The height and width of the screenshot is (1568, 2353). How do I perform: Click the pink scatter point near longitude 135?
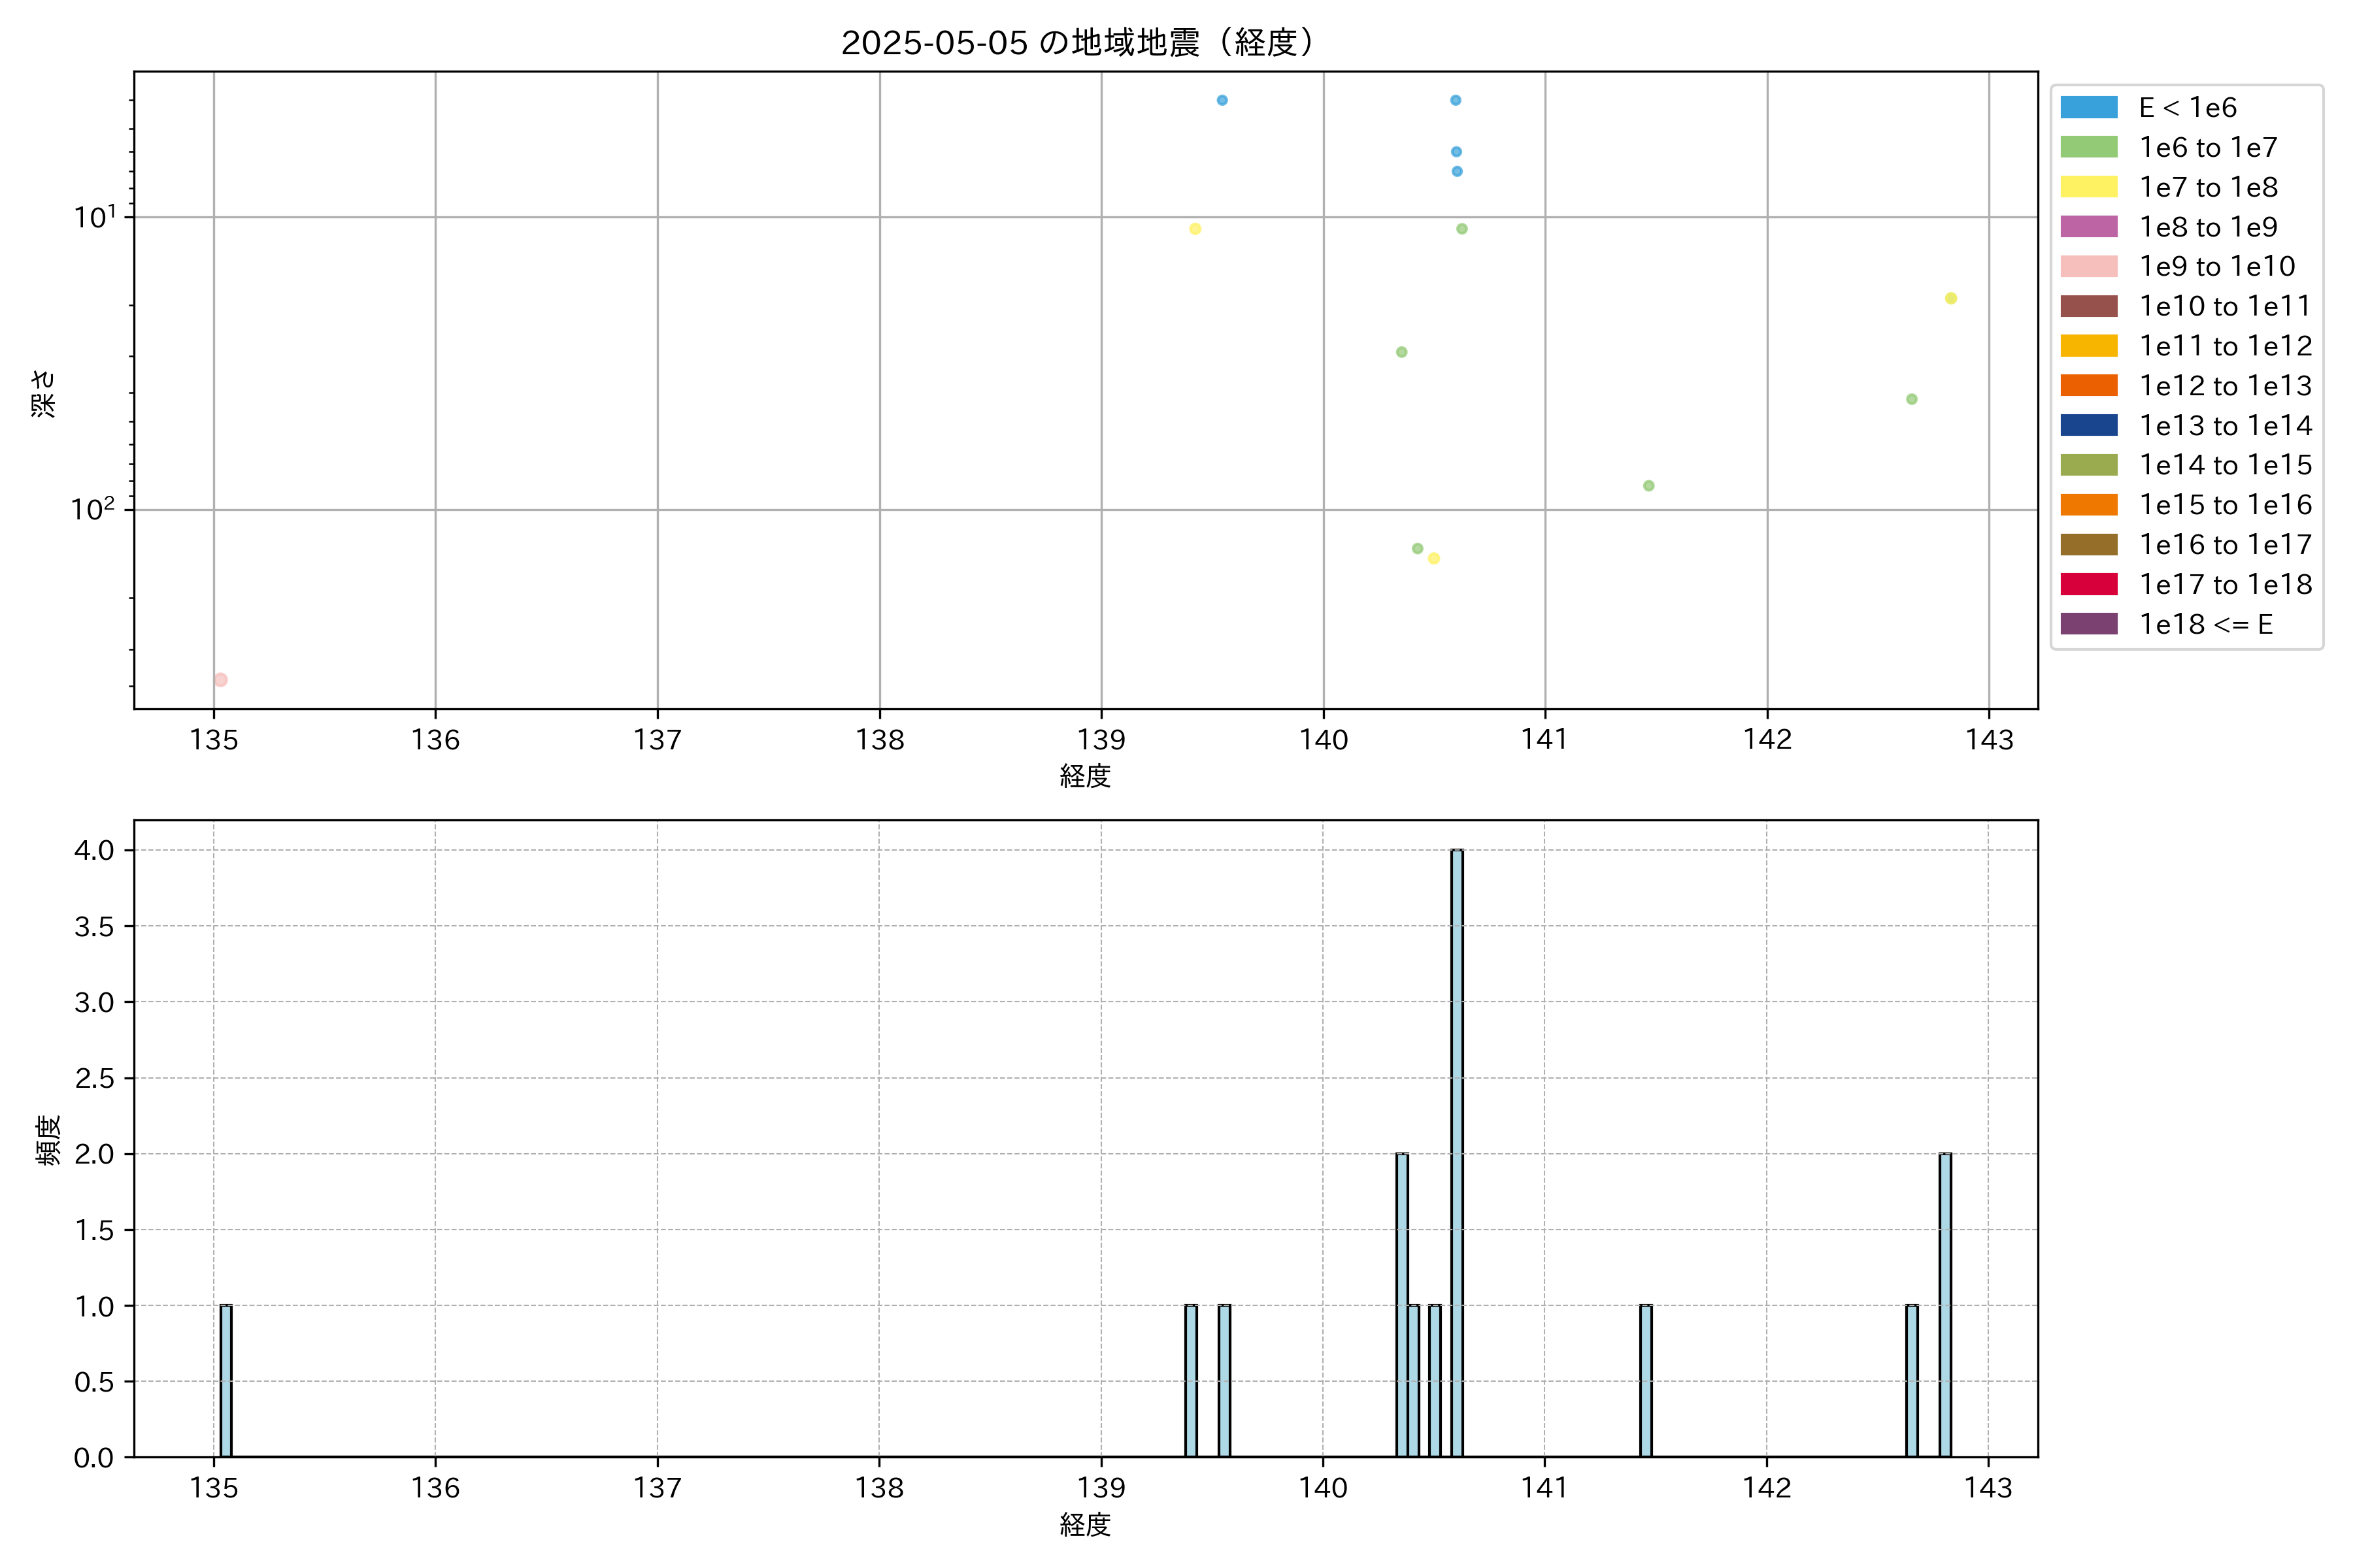click(x=220, y=680)
